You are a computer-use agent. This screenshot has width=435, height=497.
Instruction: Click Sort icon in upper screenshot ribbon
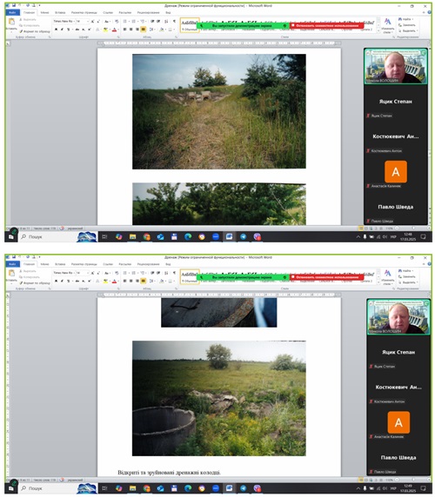click(166, 21)
